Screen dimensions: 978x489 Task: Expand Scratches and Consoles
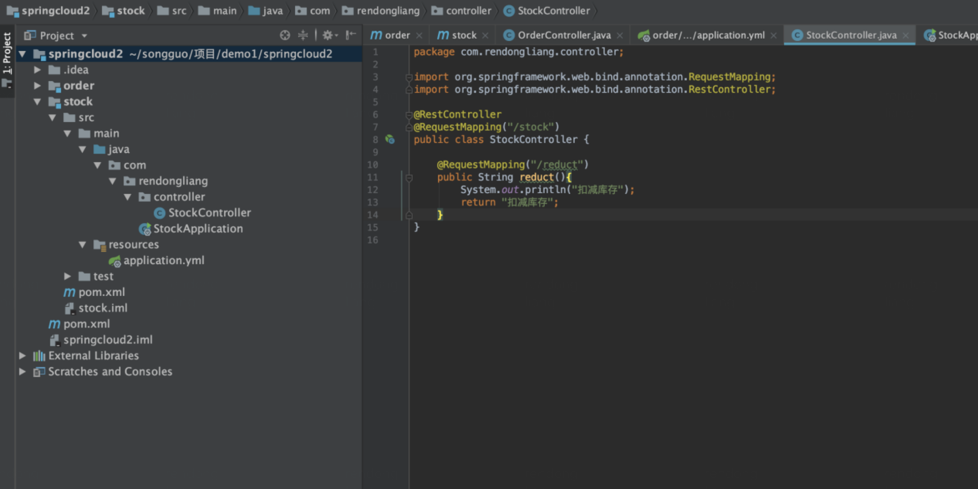click(23, 371)
